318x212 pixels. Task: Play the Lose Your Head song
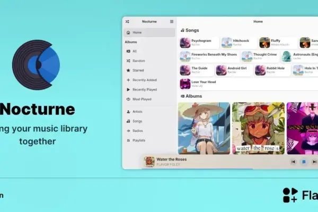coord(249,84)
